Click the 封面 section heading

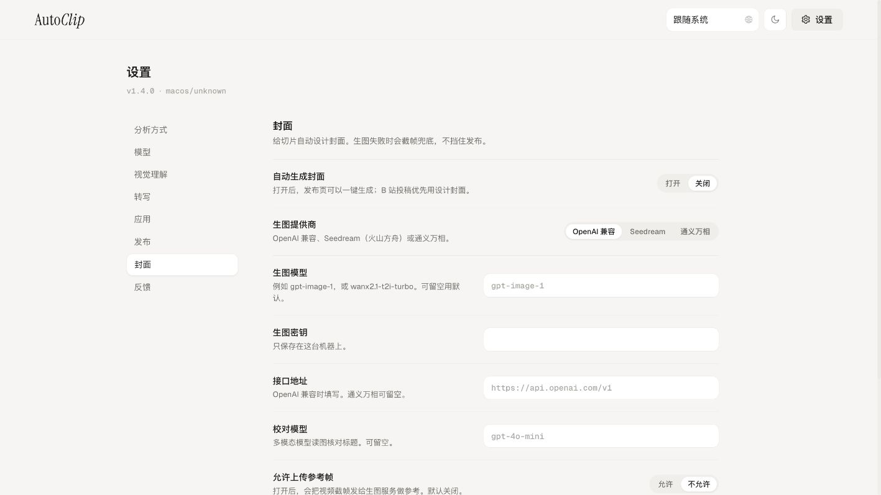283,126
